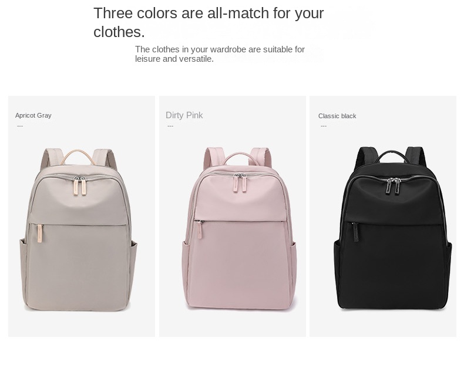Image resolution: width=464 pixels, height=377 pixels.
Task: Click the gray backpack's beige top handle
Action: tap(79, 157)
